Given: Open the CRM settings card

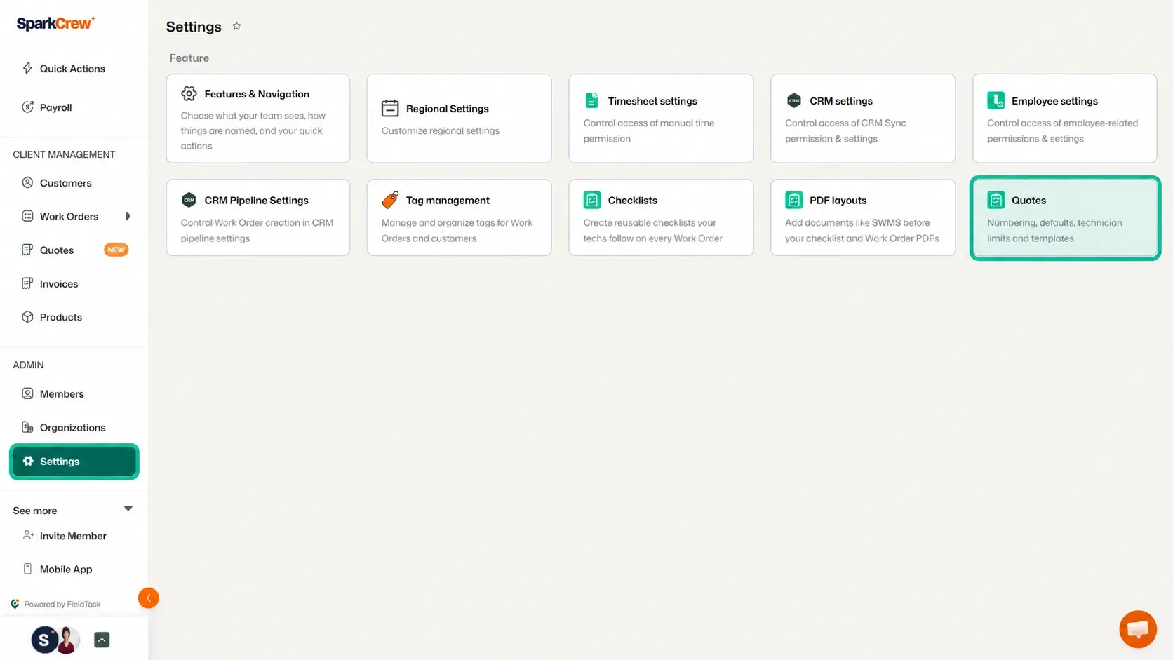Looking at the screenshot, I should click(863, 119).
